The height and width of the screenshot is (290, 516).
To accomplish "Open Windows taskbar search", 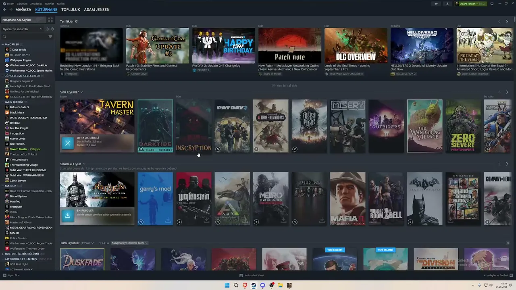I will tap(236, 285).
